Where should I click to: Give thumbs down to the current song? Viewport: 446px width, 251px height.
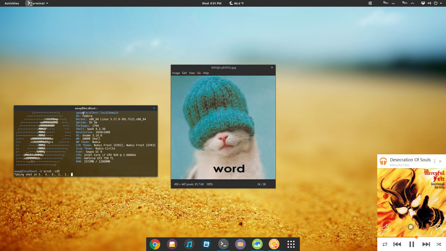coord(438,227)
